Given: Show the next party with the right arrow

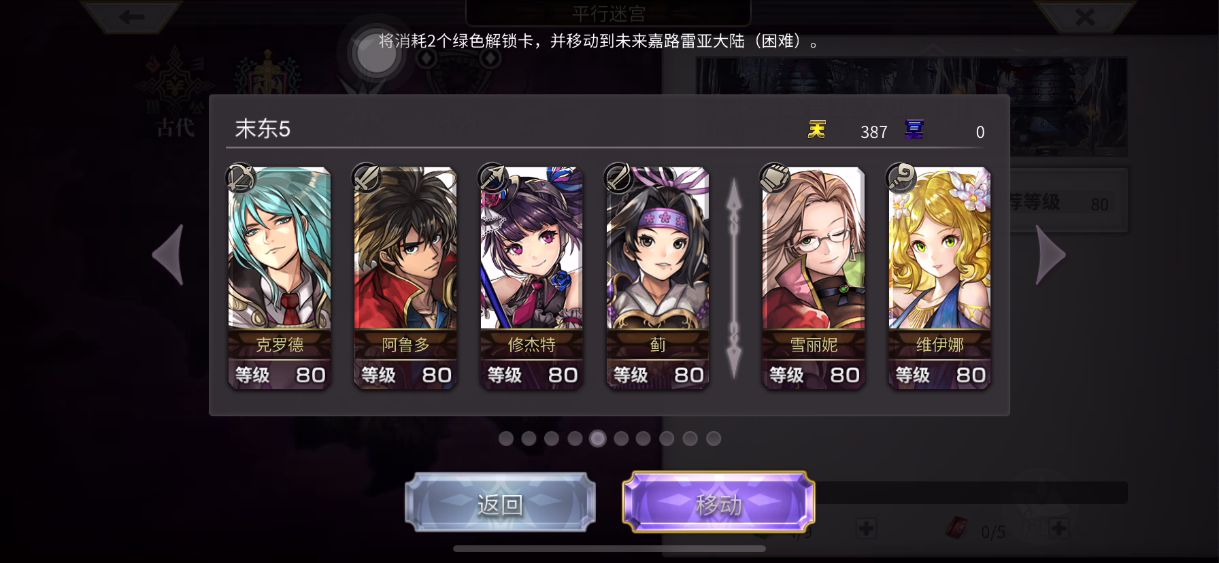Looking at the screenshot, I should click(1050, 255).
